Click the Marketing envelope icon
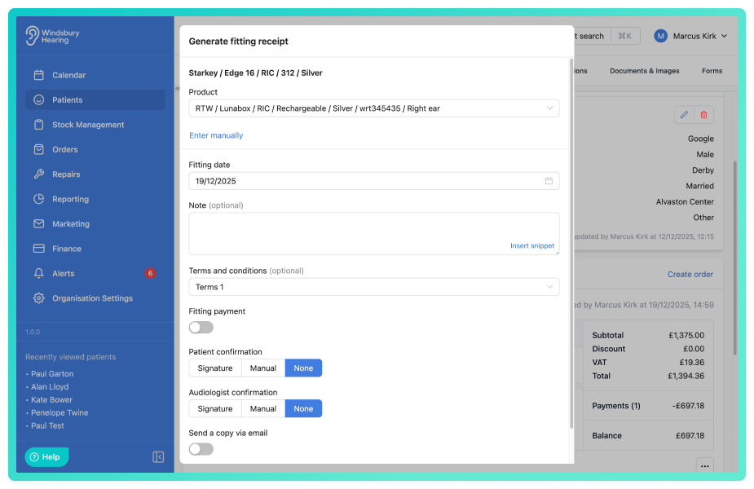754x489 pixels. [x=39, y=223]
